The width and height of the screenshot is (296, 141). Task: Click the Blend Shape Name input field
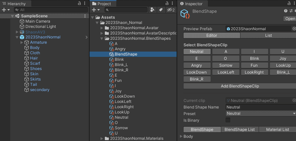point(261,107)
